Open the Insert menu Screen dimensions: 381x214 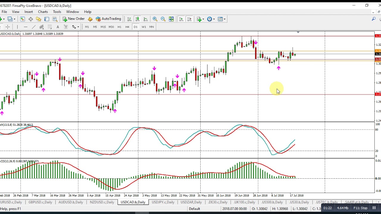click(29, 12)
